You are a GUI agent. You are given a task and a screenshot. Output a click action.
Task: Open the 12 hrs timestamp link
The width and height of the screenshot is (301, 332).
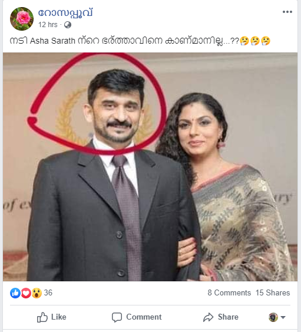pyautogui.click(x=48, y=25)
